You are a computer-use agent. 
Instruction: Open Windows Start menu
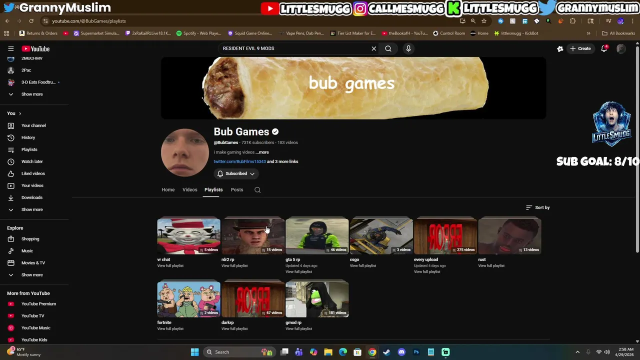pos(194,352)
